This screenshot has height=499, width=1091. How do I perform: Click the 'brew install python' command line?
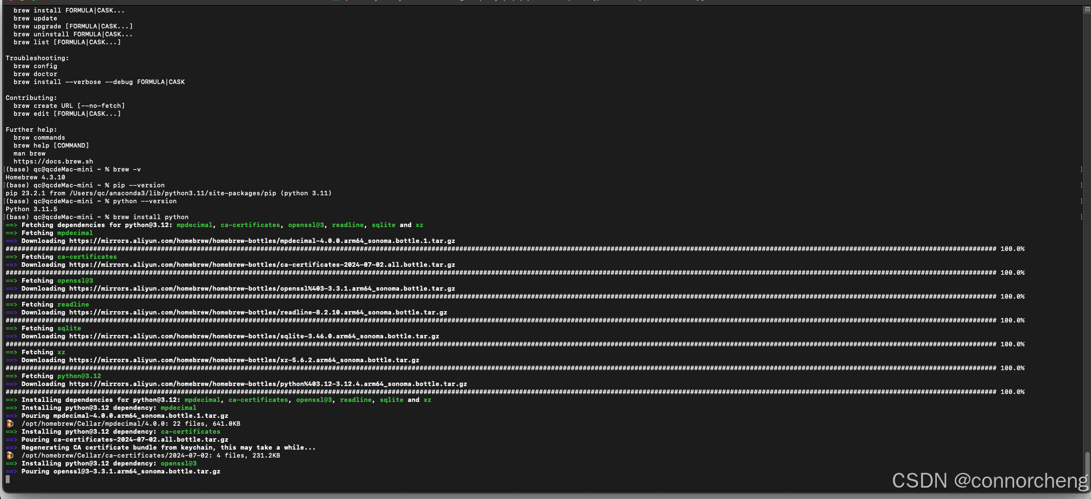coord(150,217)
